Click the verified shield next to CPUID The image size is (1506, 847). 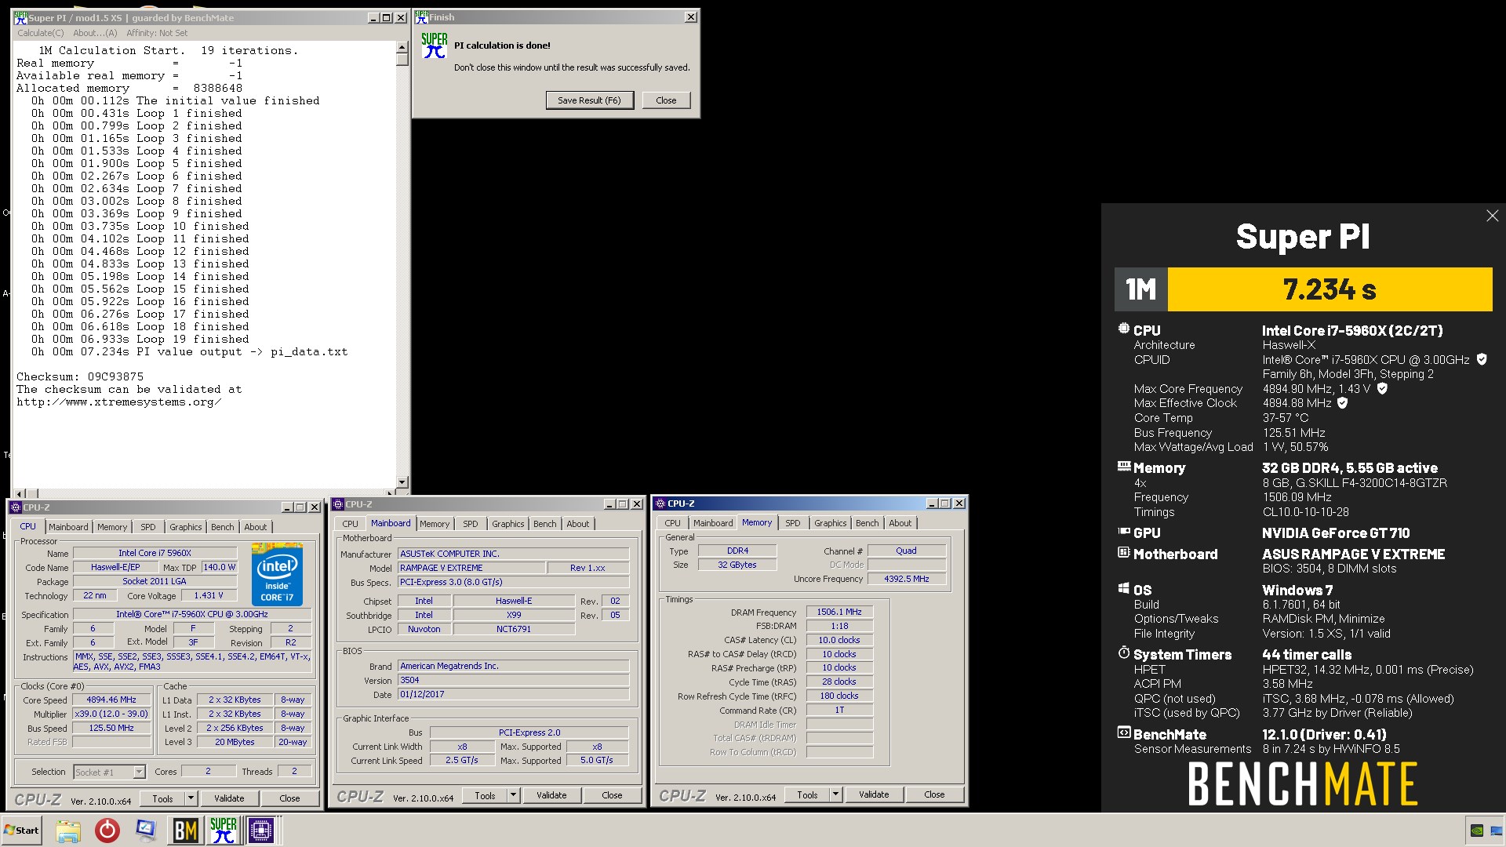1482,359
